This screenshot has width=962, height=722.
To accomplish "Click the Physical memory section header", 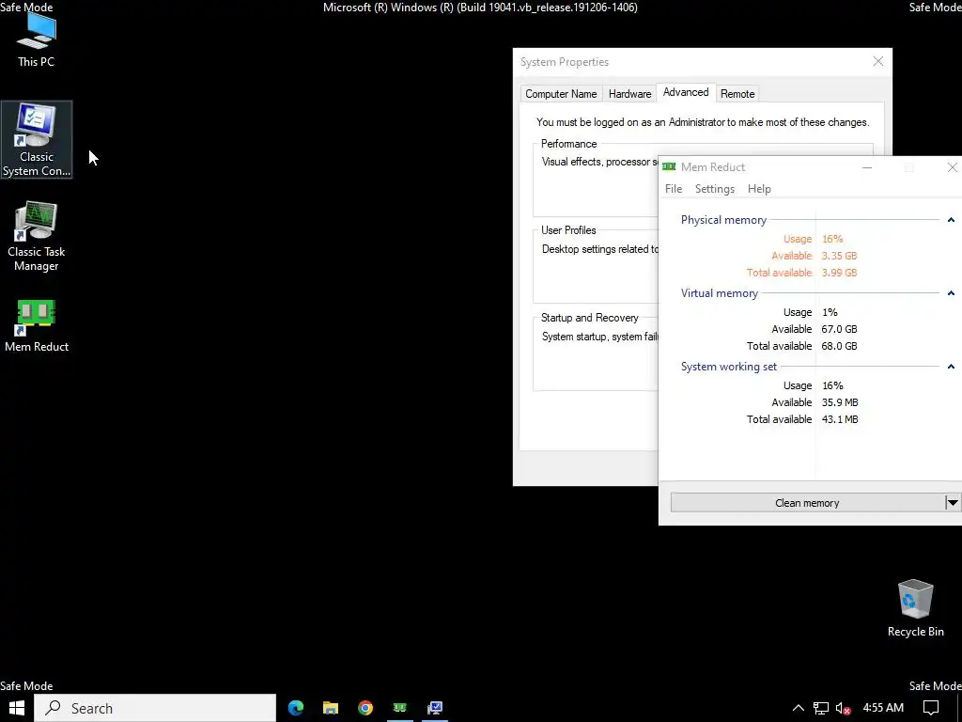I will pos(723,220).
